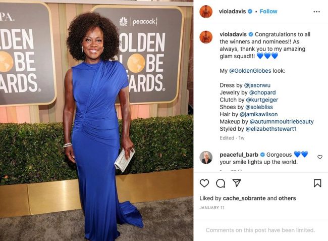Click violadavis avatar beside the caption

click(206, 37)
